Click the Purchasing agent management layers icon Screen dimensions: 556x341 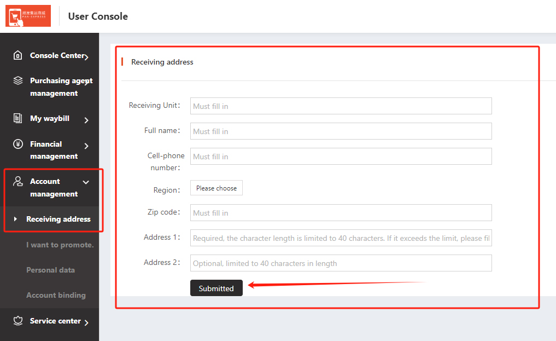tap(17, 80)
